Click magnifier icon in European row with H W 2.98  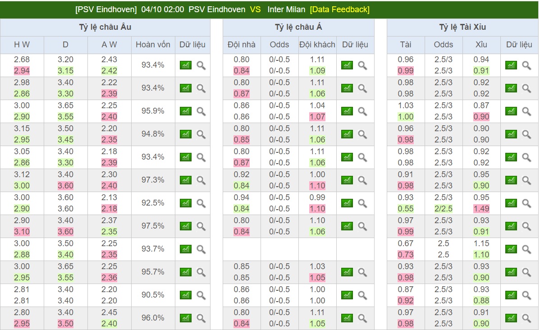pos(201,88)
